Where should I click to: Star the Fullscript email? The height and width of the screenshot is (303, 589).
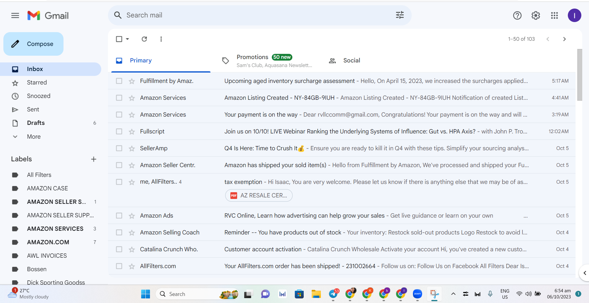tap(132, 132)
